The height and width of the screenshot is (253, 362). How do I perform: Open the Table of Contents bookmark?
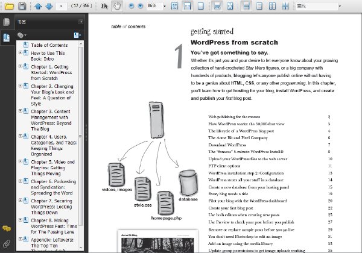click(49, 45)
